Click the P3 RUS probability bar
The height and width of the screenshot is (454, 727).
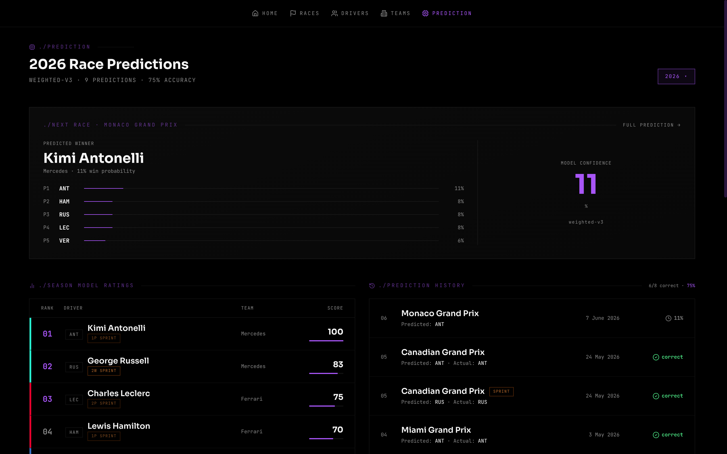[261, 215]
